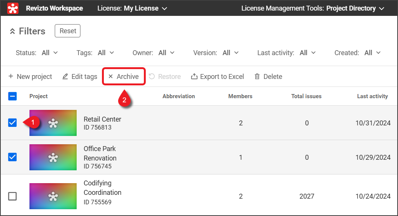Check the Codifying Coordination checkbox
Viewport: 398px width, 216px height.
point(12,196)
